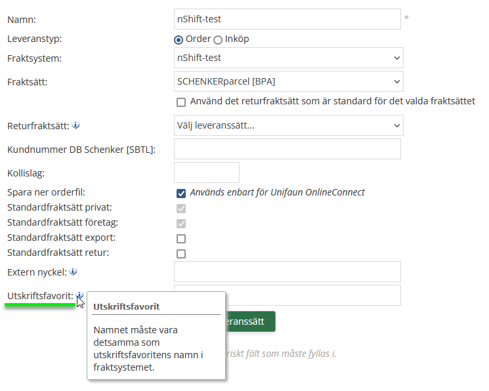This screenshot has width=489, height=391.
Task: Click the Extern nyckel input field
Action: tap(287, 271)
